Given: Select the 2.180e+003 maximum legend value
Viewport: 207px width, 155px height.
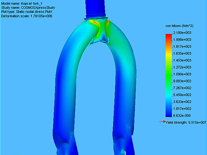Looking at the screenshot, I should pos(182,33).
